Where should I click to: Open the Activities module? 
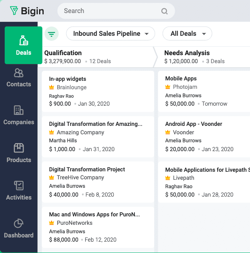pos(18,191)
